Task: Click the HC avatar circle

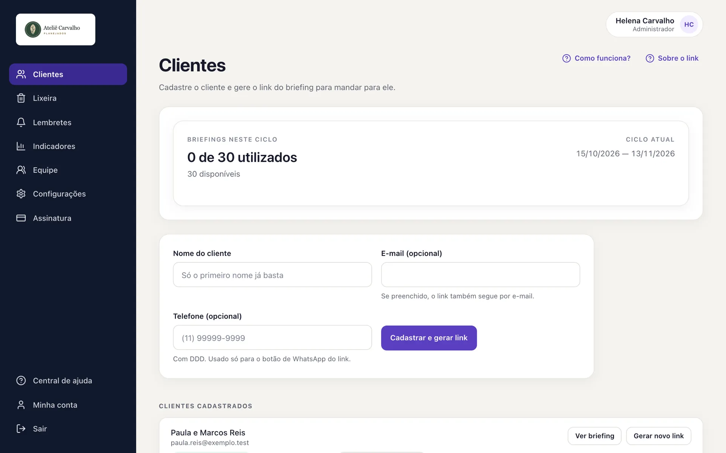Action: click(689, 25)
